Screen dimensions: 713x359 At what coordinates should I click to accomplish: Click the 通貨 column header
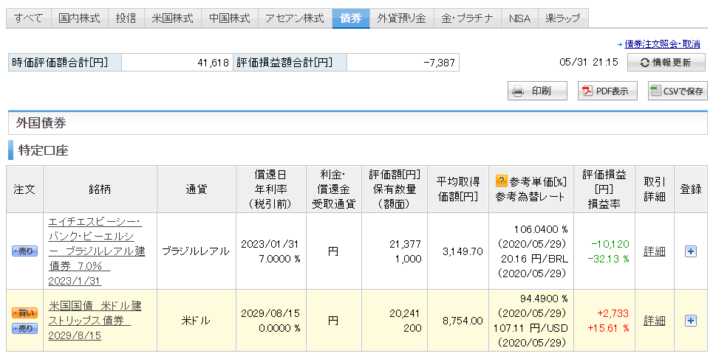pyautogui.click(x=197, y=189)
